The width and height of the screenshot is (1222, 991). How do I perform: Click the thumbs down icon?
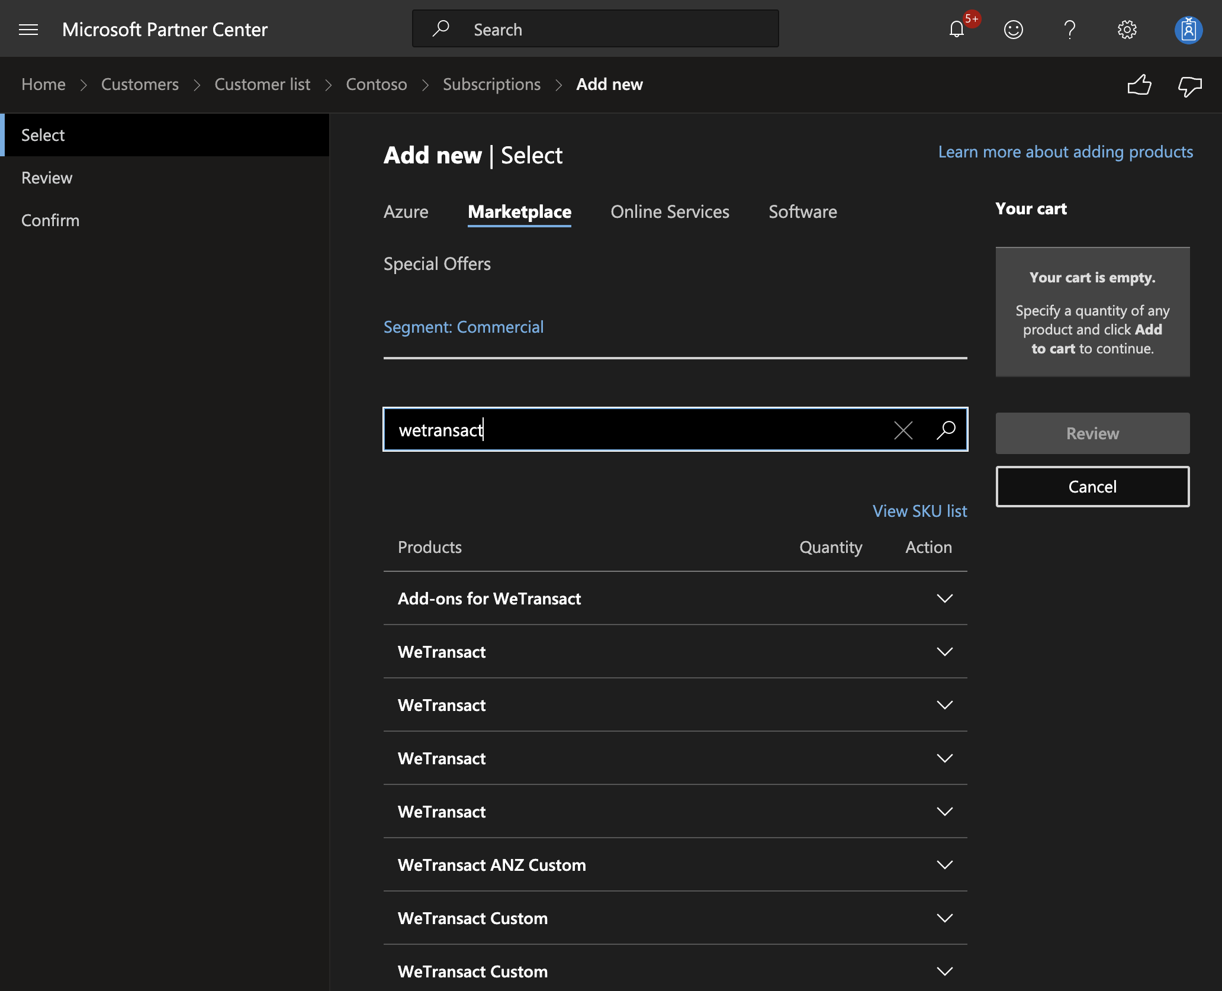[x=1189, y=86]
